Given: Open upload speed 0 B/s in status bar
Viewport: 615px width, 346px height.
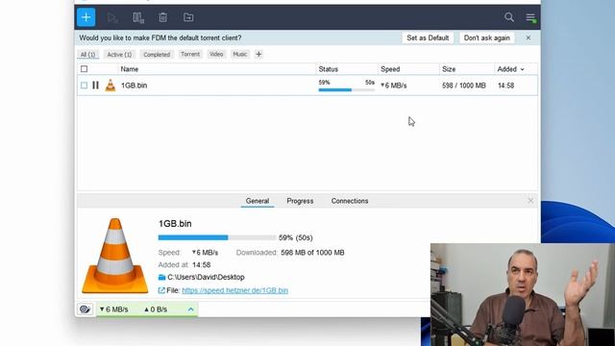Looking at the screenshot, I should [x=156, y=309].
